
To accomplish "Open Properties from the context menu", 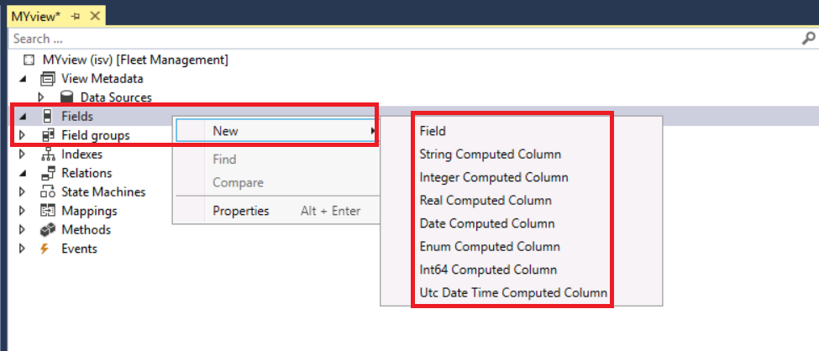I will (x=241, y=211).
